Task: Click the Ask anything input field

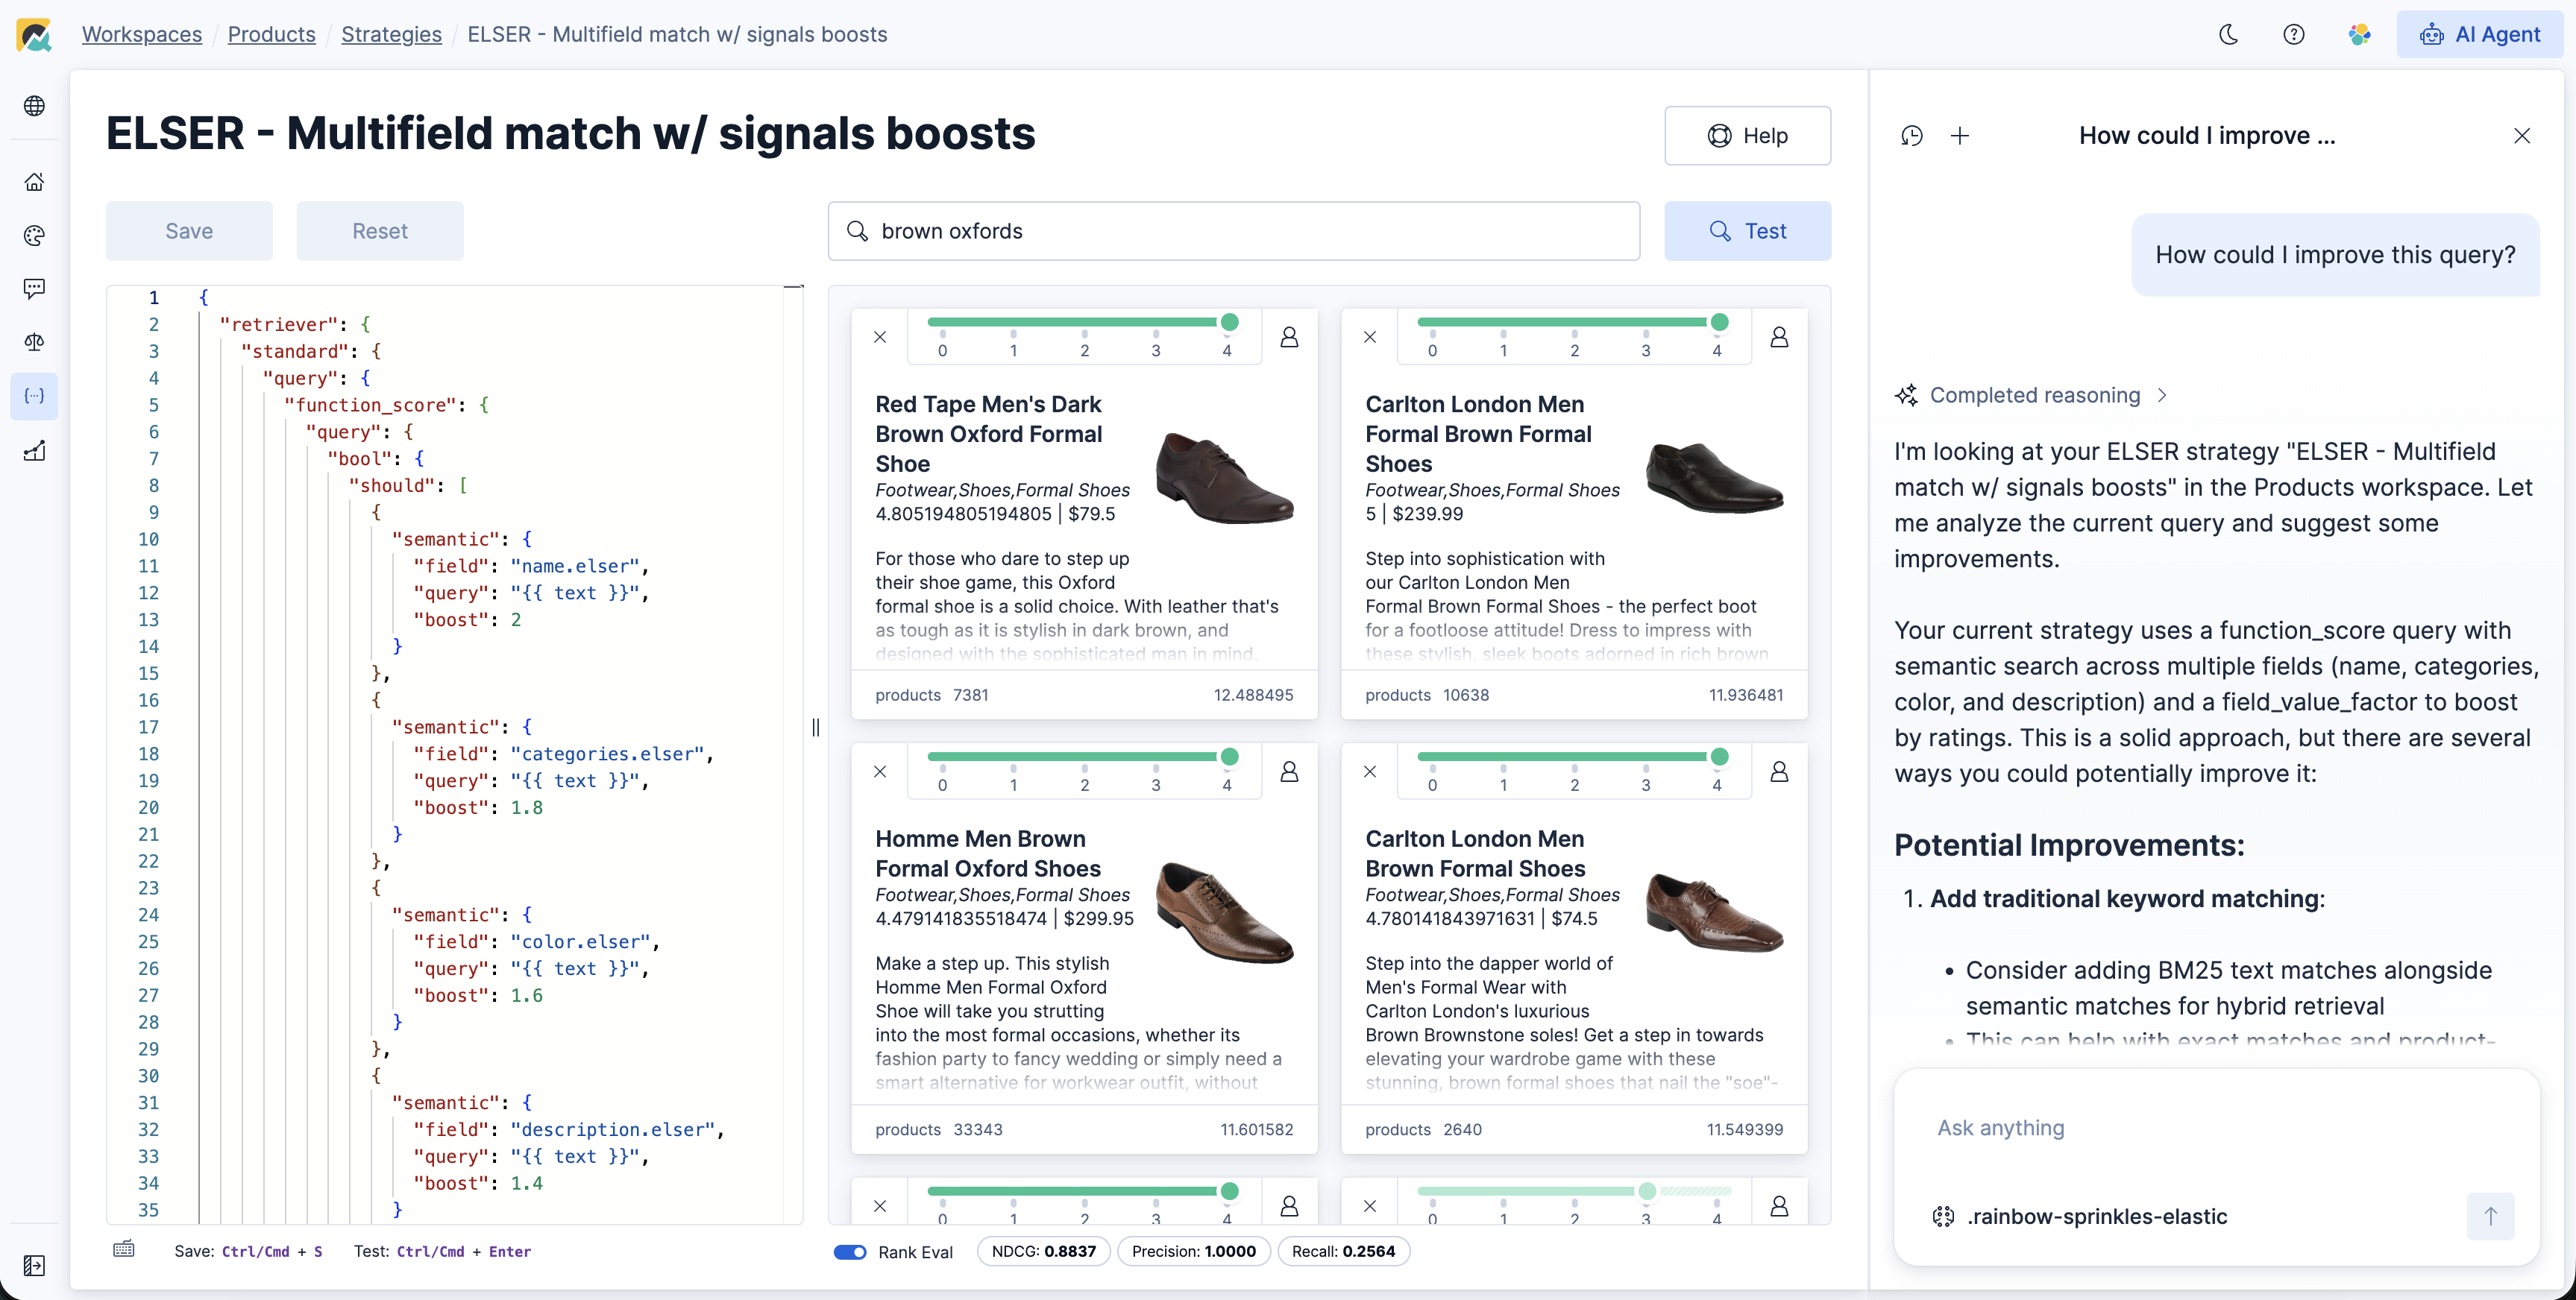Action: pyautogui.click(x=2200, y=1128)
